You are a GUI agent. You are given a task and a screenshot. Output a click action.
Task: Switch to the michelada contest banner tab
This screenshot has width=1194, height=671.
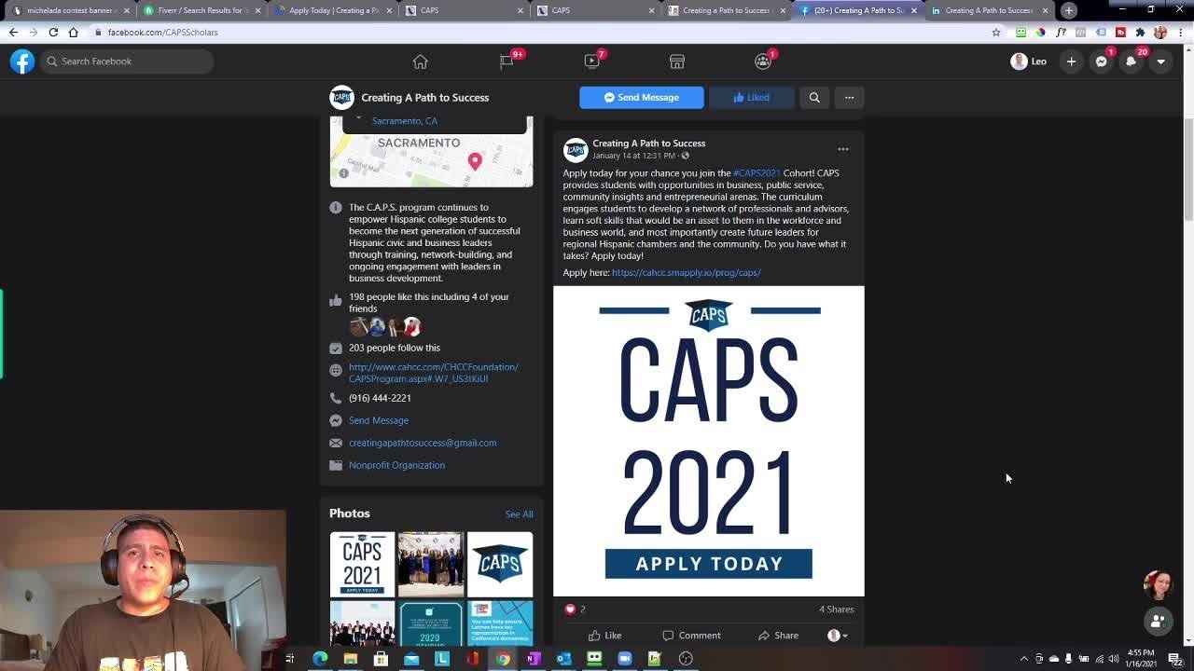tap(70, 10)
